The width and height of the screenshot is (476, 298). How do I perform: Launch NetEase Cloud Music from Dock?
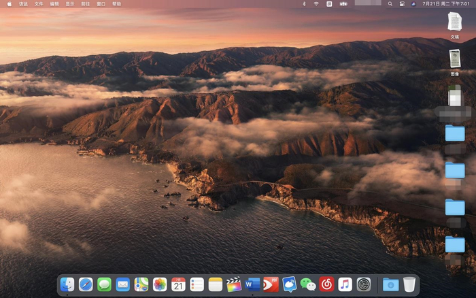coord(326,284)
